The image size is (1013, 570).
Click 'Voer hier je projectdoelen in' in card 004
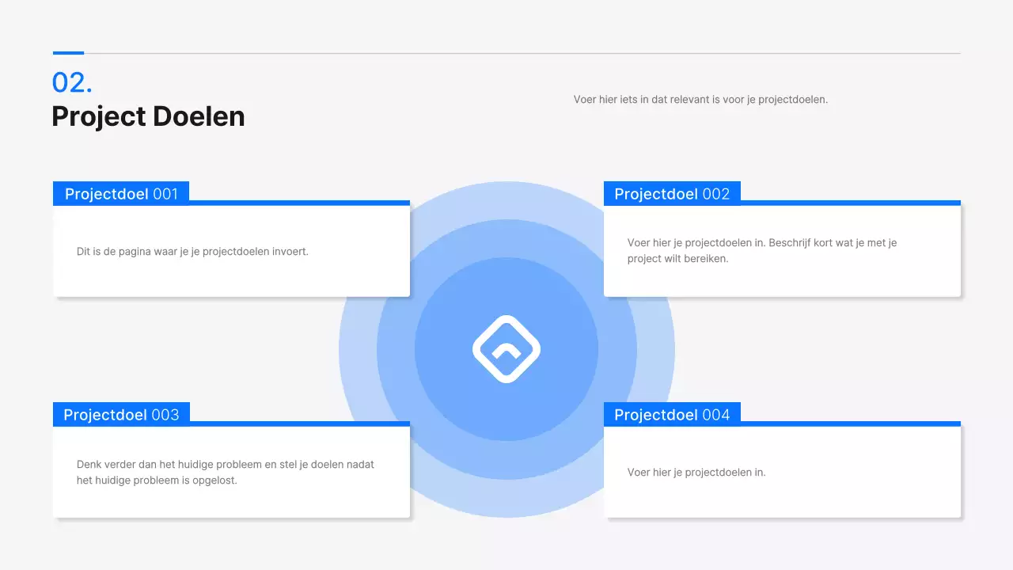coord(696,472)
